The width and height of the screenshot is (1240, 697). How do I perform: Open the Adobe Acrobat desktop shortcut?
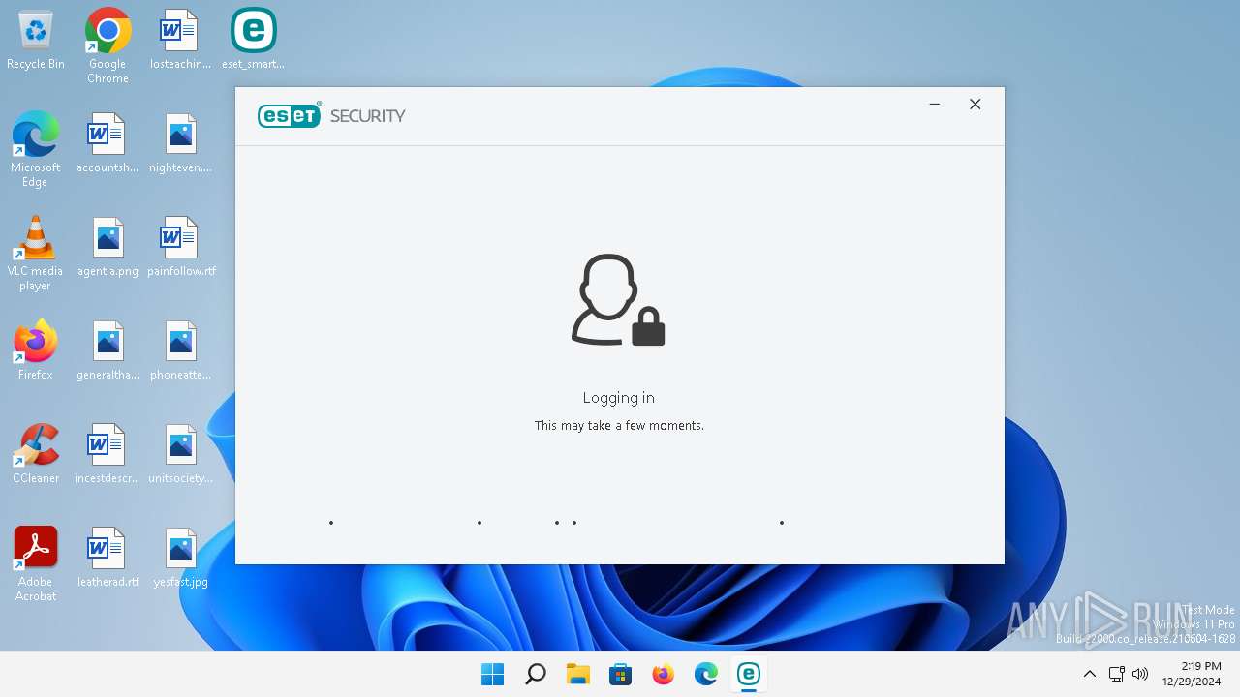[x=36, y=564]
